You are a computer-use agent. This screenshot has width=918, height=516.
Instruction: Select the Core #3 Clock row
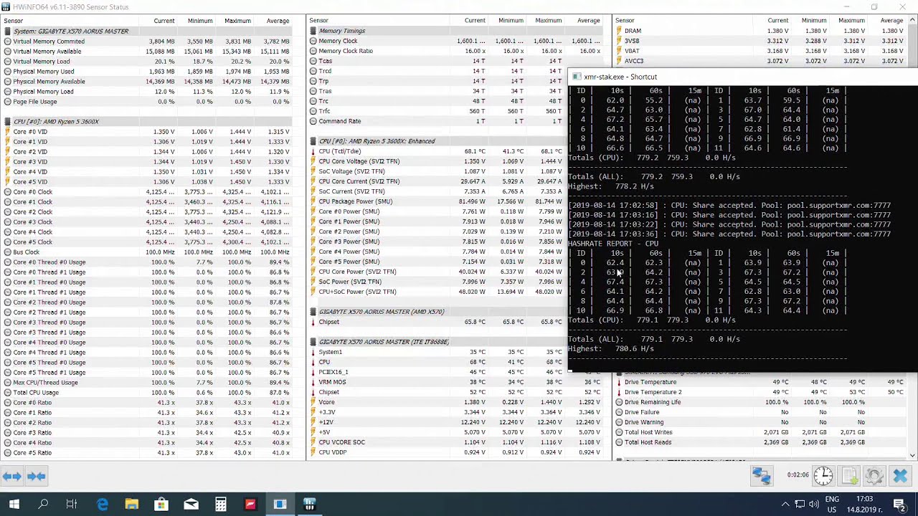147,222
